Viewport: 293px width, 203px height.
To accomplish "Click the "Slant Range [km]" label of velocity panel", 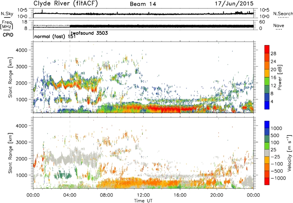I will point(10,153).
